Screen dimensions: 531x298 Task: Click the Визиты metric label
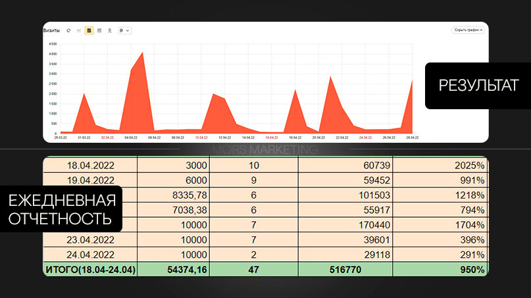point(51,30)
